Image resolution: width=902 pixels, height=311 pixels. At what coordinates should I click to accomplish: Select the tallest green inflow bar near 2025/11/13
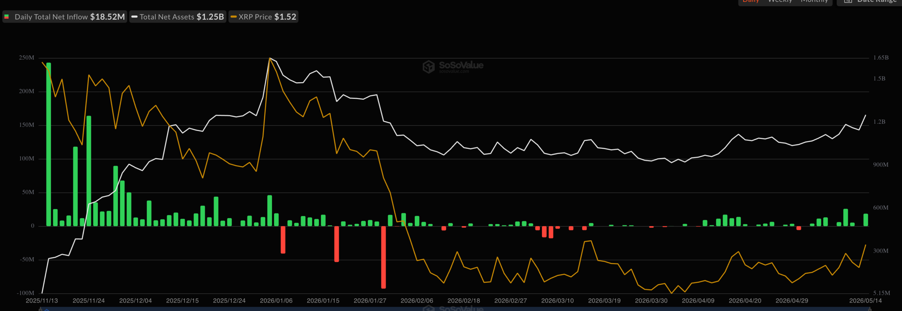[x=49, y=144]
